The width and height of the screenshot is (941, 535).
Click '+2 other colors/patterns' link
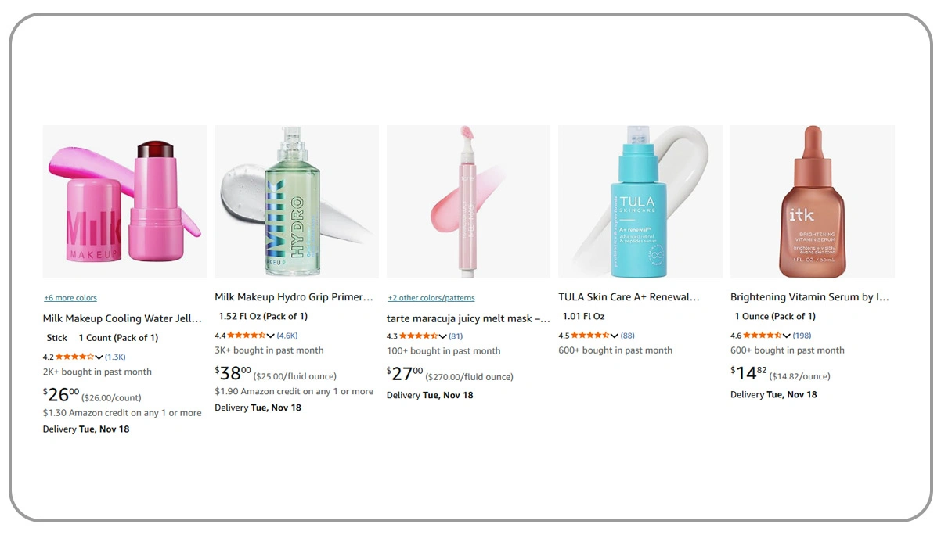[x=431, y=298]
